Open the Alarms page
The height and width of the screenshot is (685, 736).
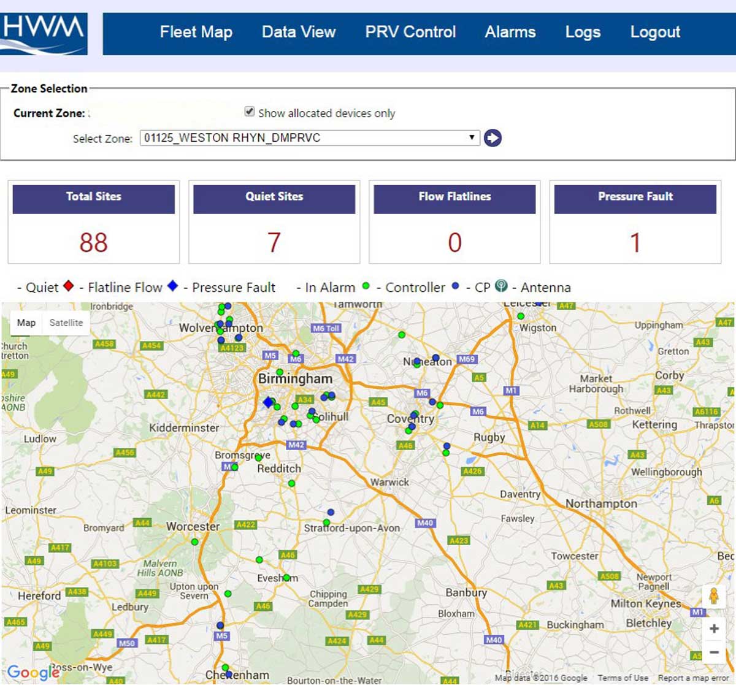click(510, 32)
